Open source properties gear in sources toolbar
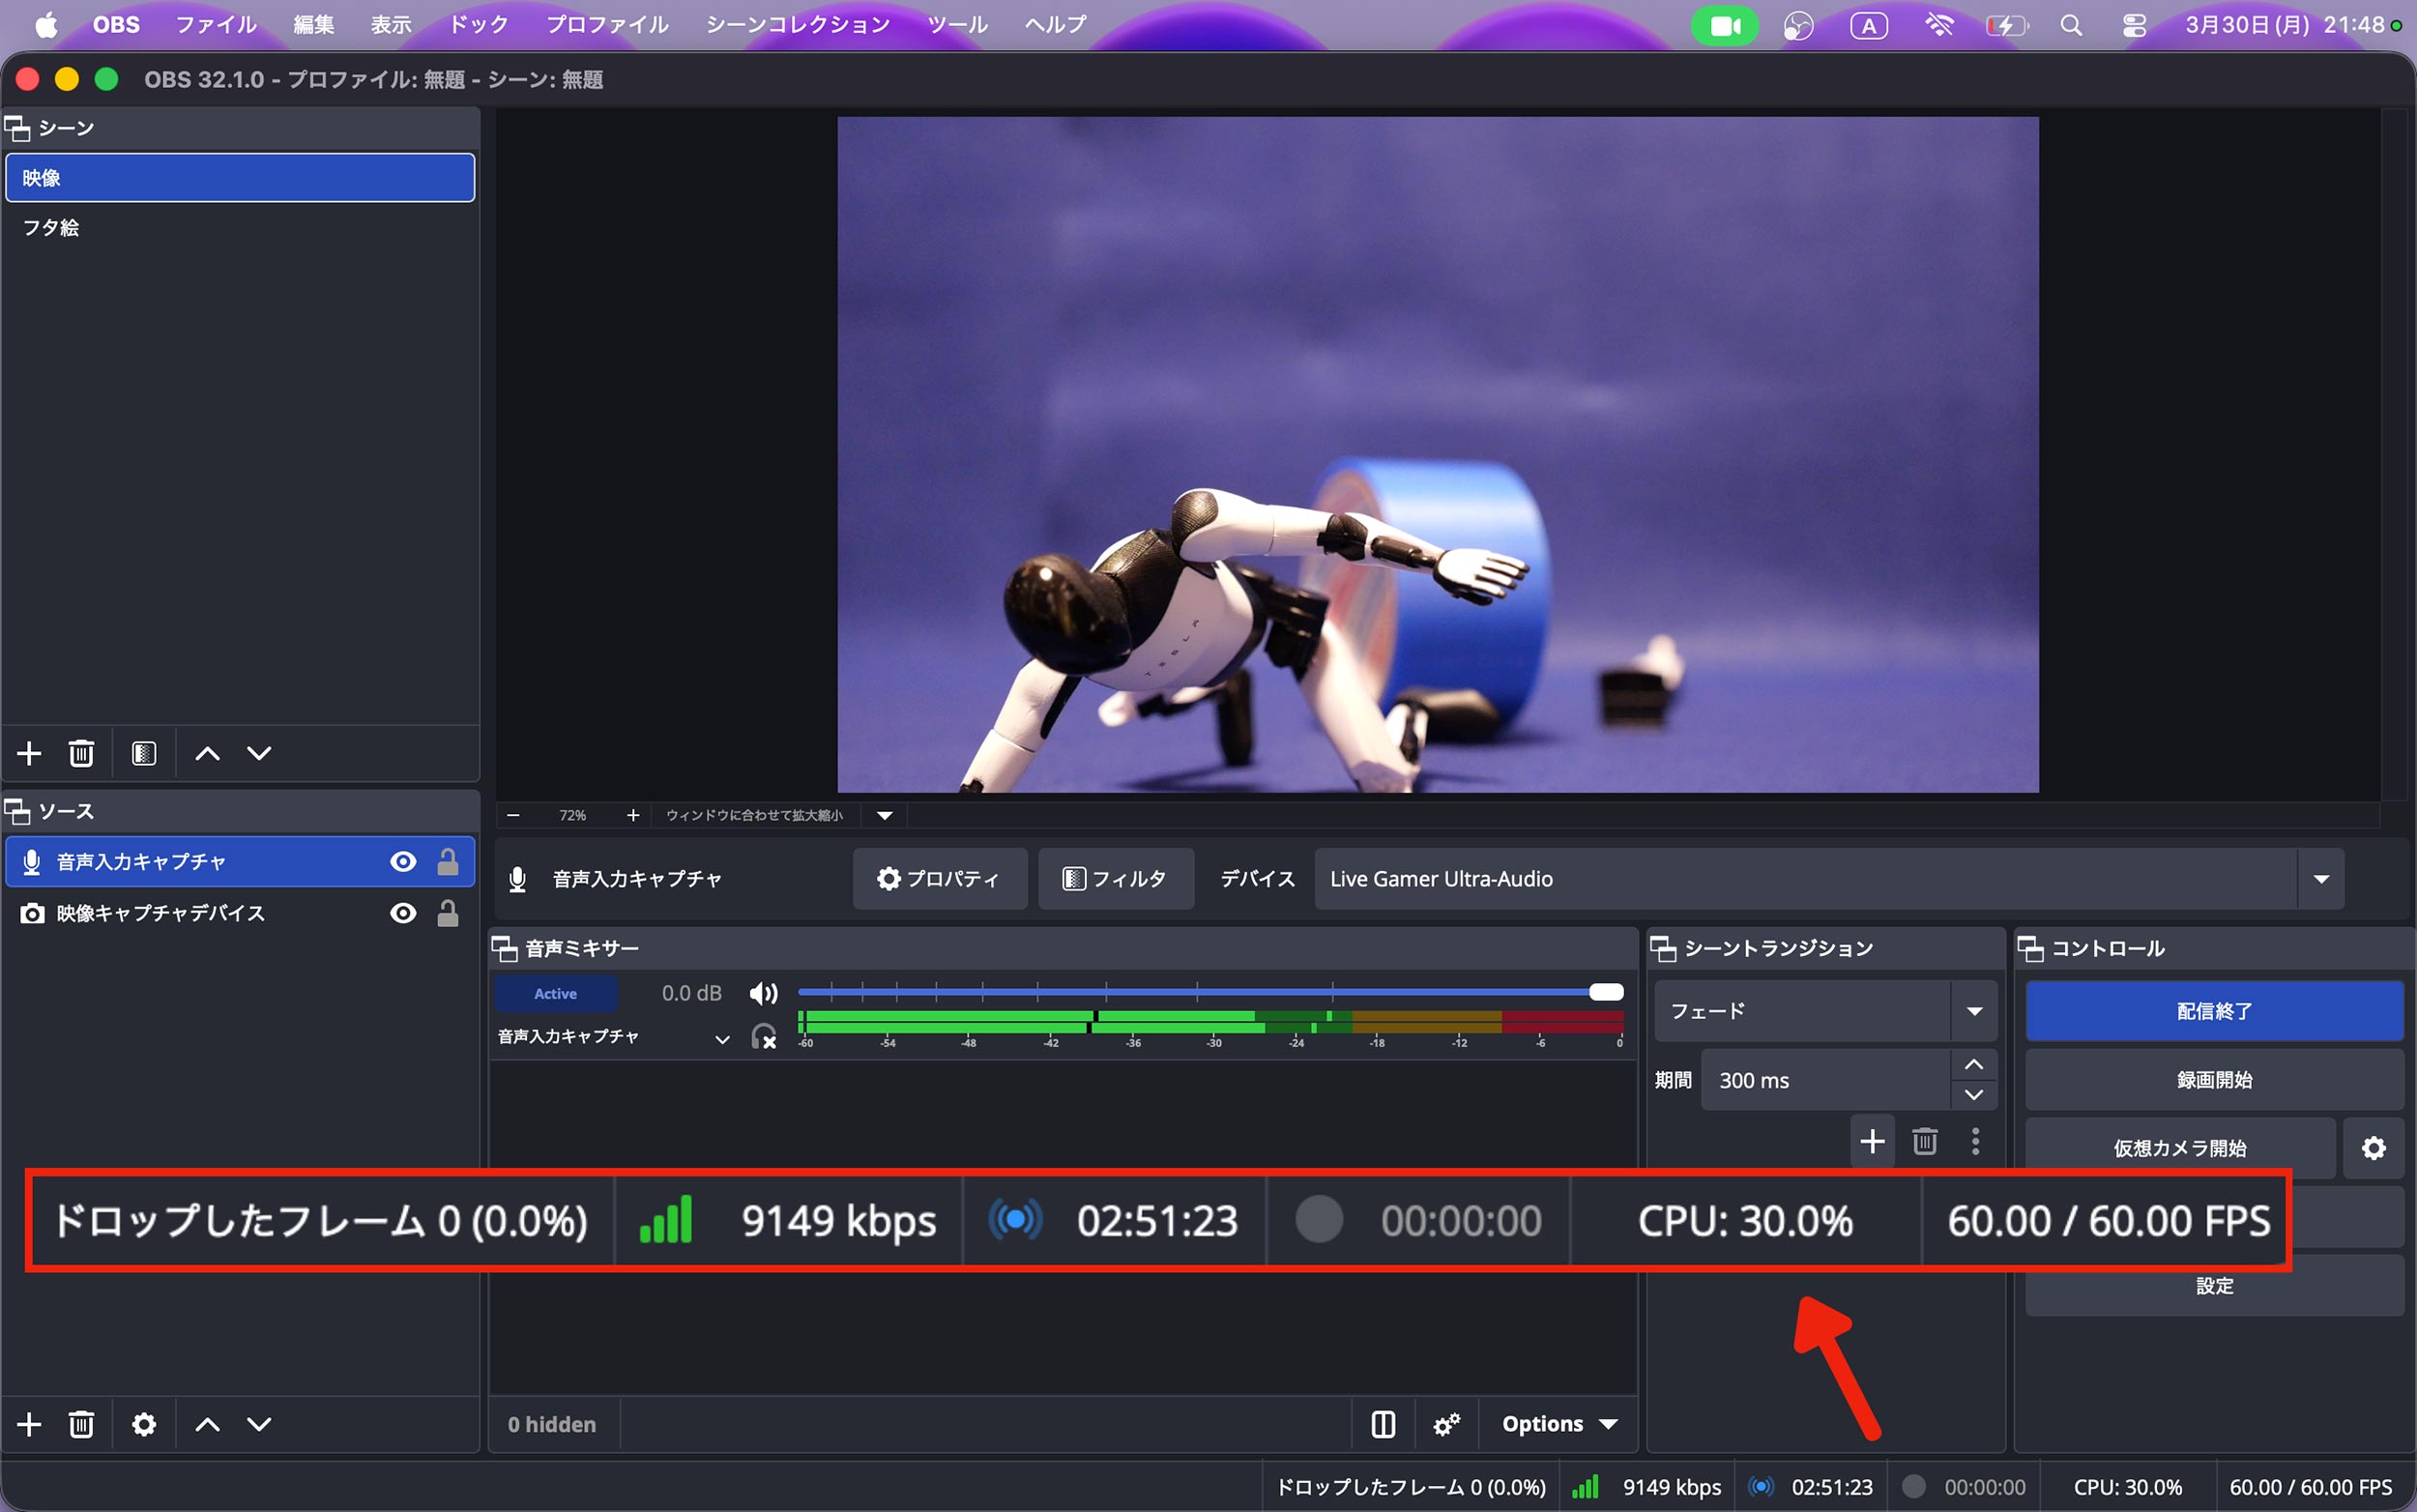Screen dimensions: 2417x1512 point(144,1424)
